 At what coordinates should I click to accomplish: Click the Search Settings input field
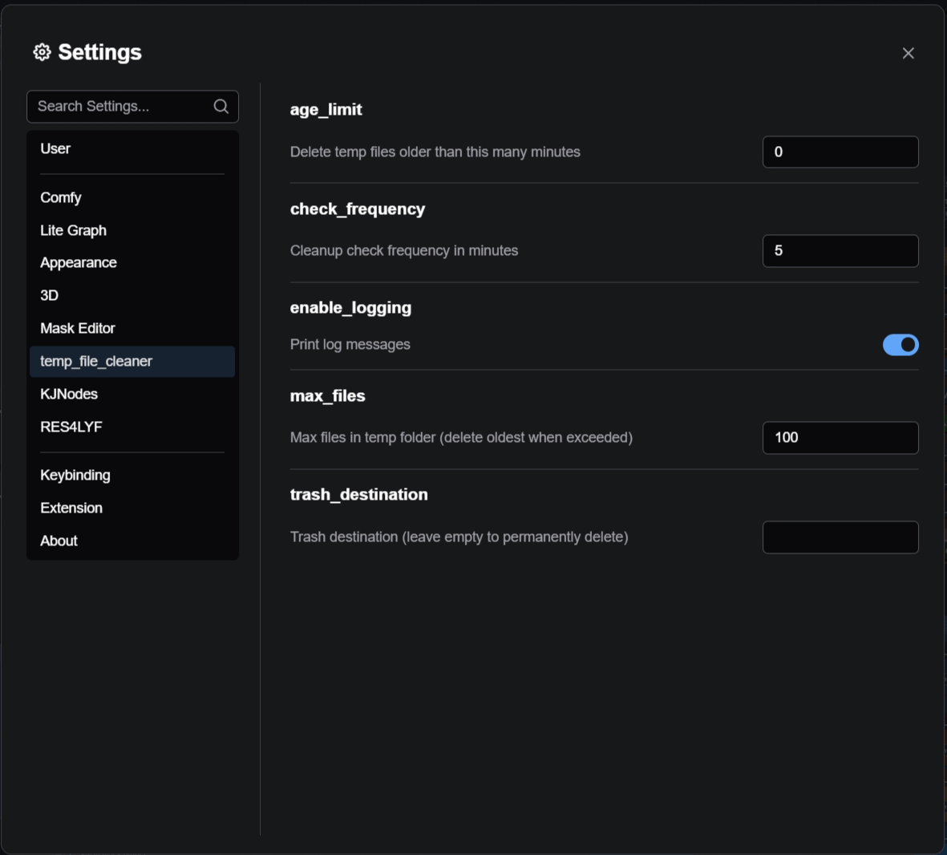pos(120,107)
